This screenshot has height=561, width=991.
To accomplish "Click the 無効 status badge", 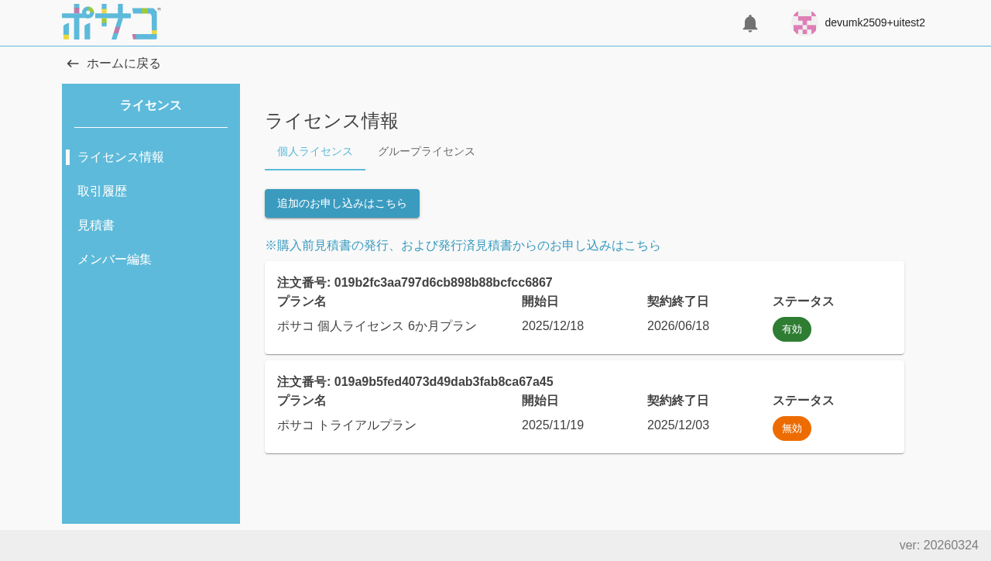I will pos(792,428).
